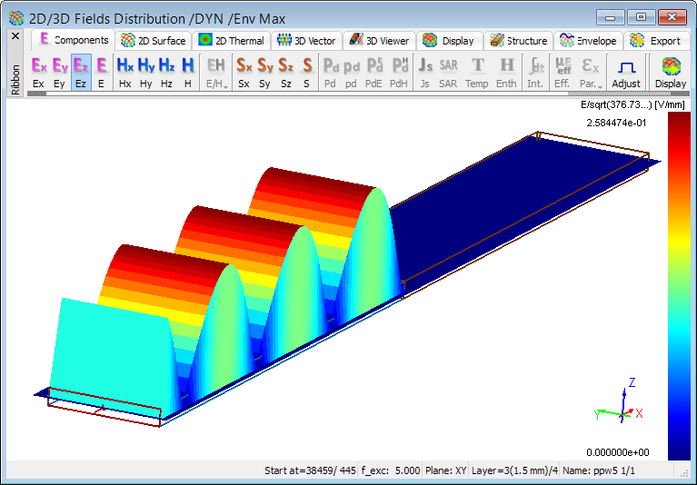The height and width of the screenshot is (485, 697).
Task: Select the Hz magnetic field component
Action: [x=167, y=73]
